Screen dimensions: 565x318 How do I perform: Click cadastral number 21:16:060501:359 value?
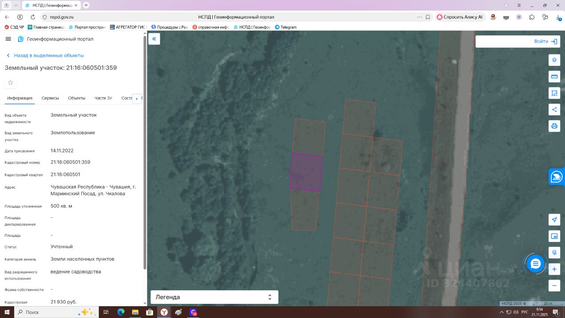pyautogui.click(x=71, y=162)
